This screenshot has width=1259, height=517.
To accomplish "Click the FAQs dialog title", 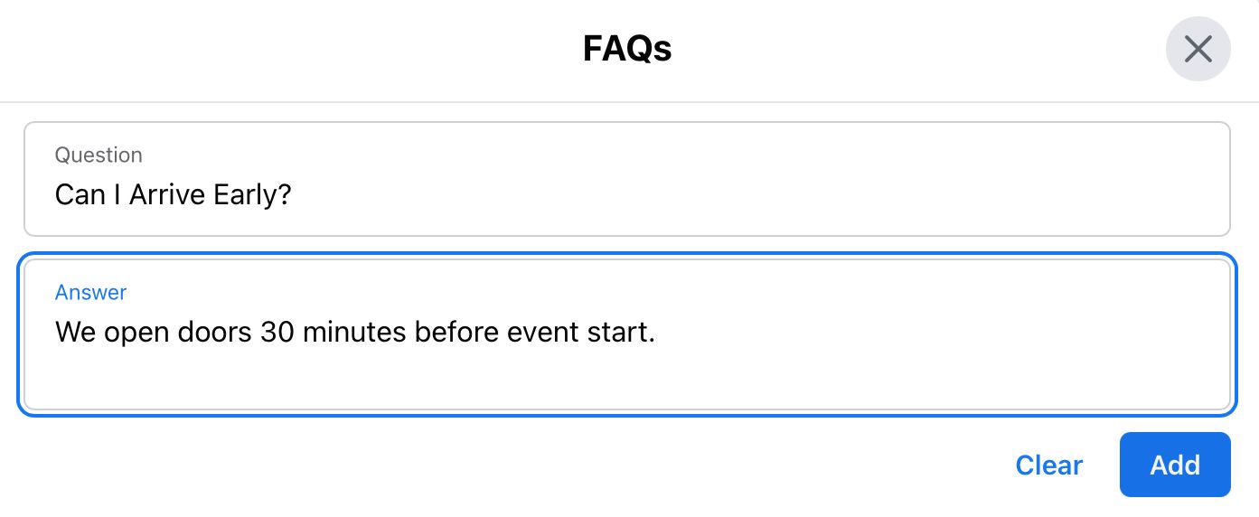I will pyautogui.click(x=627, y=49).
